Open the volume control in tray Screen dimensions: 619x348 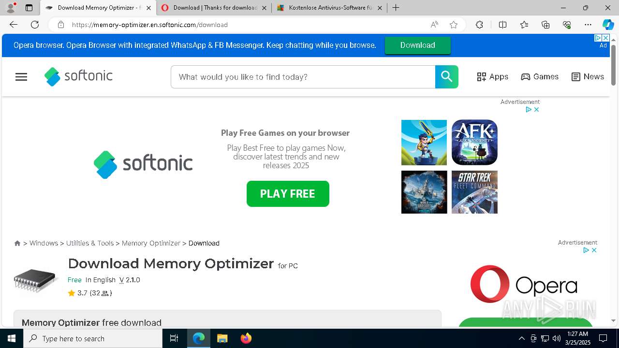[x=557, y=338]
